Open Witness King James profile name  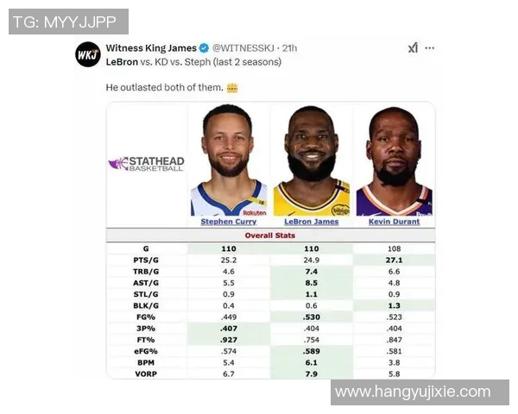tap(151, 48)
